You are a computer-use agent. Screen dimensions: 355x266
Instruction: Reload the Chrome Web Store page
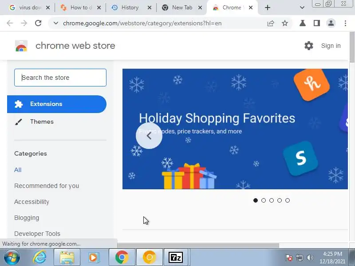(38, 23)
